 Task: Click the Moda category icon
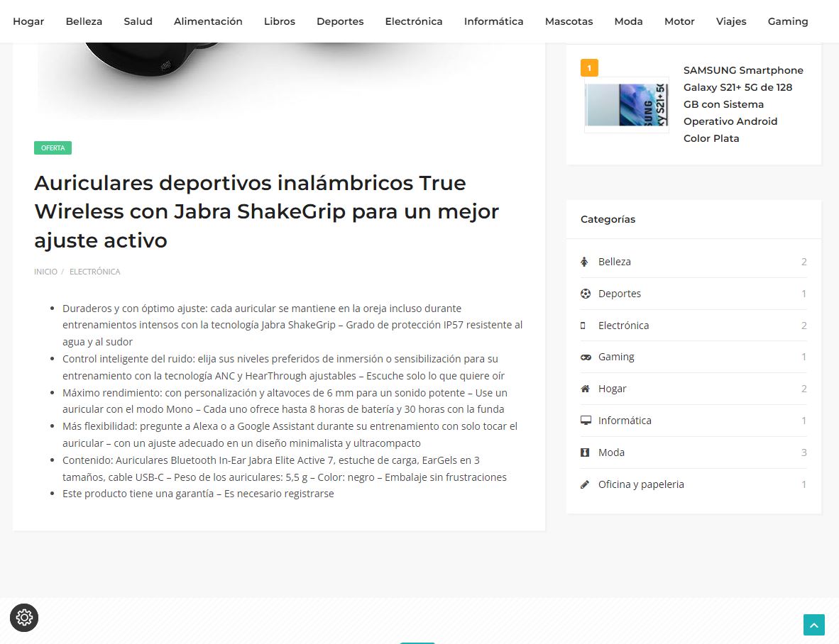click(585, 453)
